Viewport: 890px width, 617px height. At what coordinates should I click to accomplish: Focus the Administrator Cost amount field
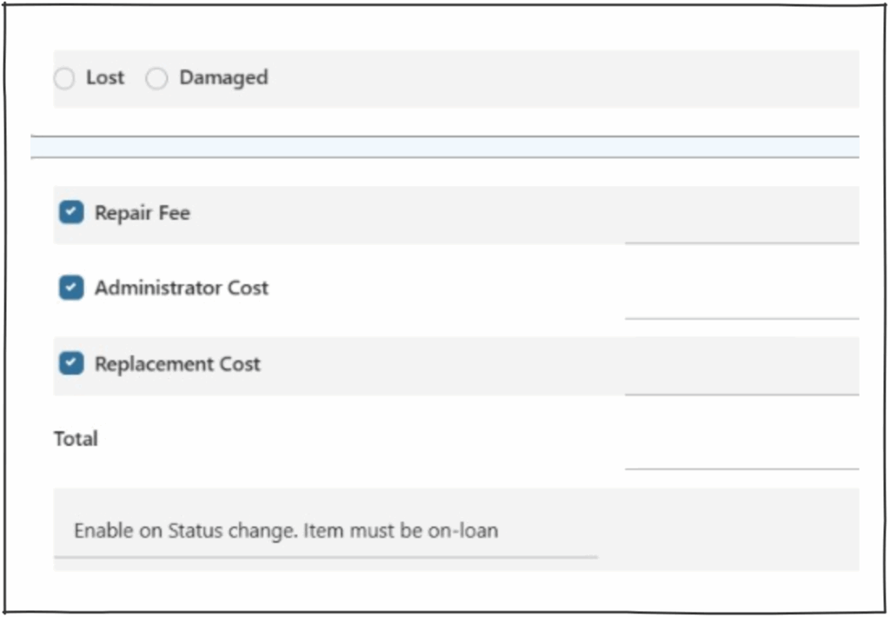click(x=741, y=303)
